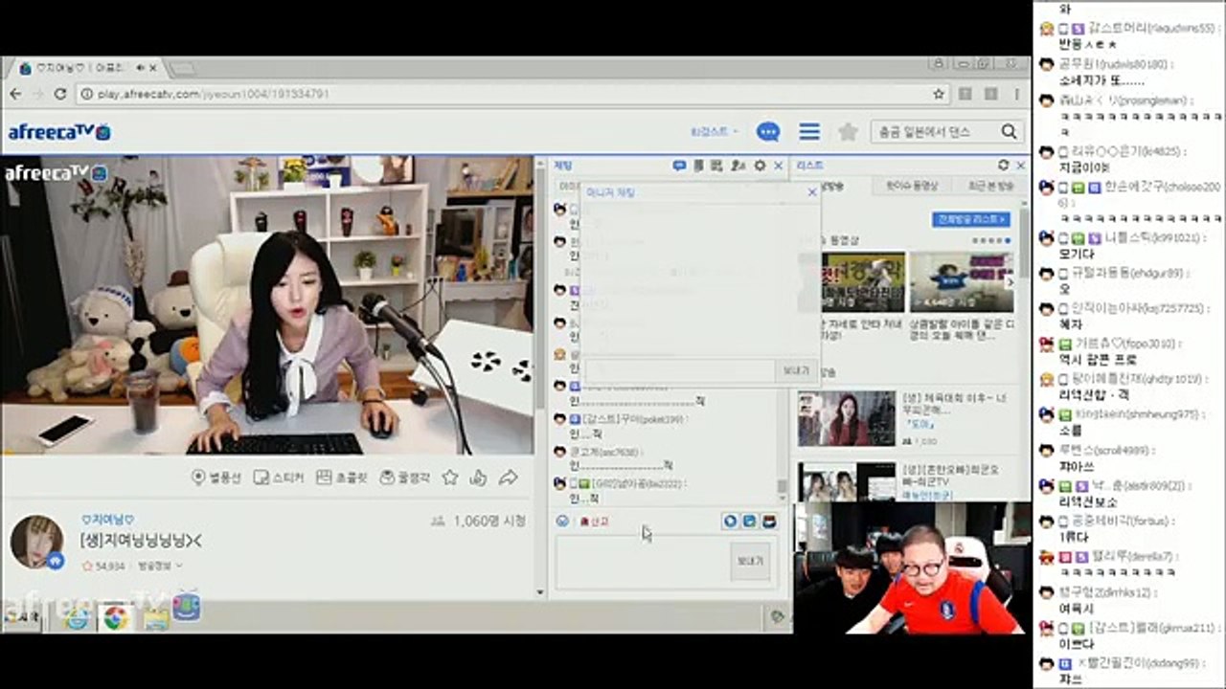Click the 리스트 panel vertical scrollbar

tap(1025, 239)
